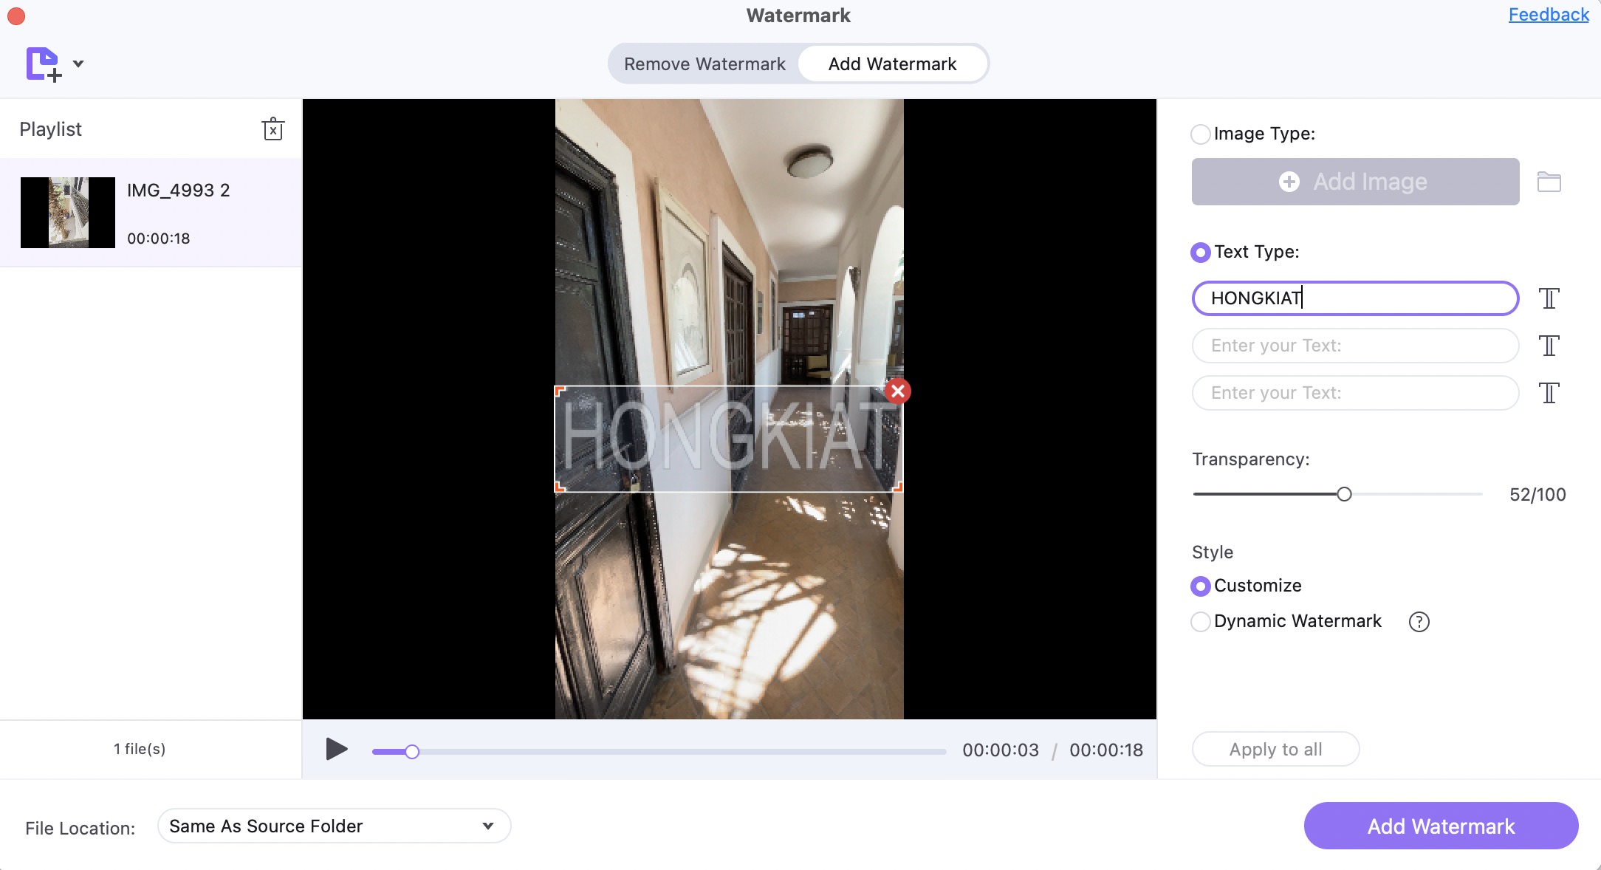Image resolution: width=1601 pixels, height=870 pixels.
Task: Click the Apply to all button
Action: point(1275,748)
